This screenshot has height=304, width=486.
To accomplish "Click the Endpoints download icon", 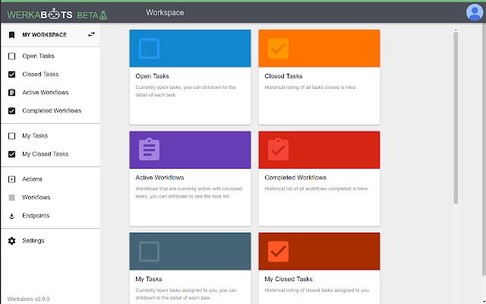I will (12, 216).
